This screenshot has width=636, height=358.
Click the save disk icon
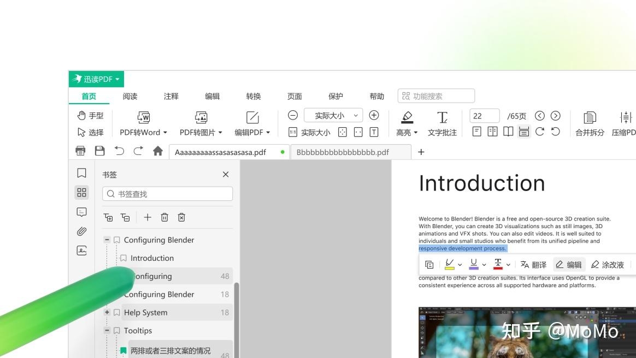[x=100, y=151]
